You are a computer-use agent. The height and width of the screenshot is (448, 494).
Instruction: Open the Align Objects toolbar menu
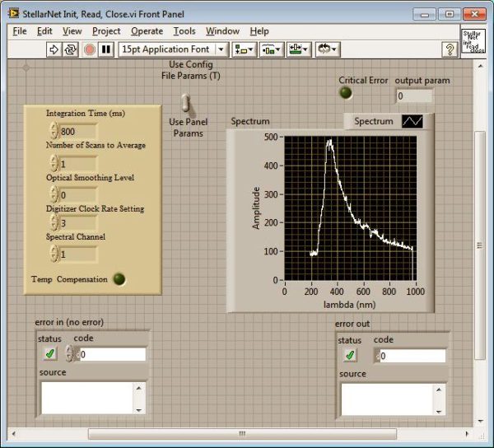(245, 49)
